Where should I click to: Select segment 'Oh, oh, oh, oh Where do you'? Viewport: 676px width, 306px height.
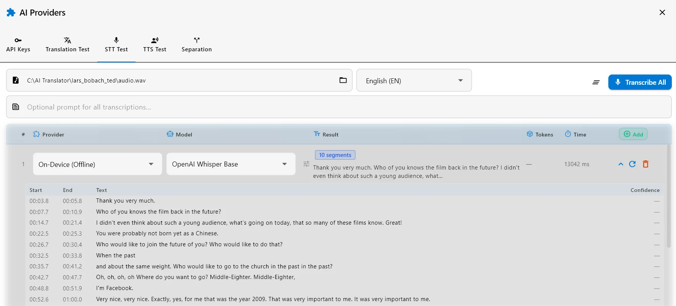pyautogui.click(x=196, y=277)
